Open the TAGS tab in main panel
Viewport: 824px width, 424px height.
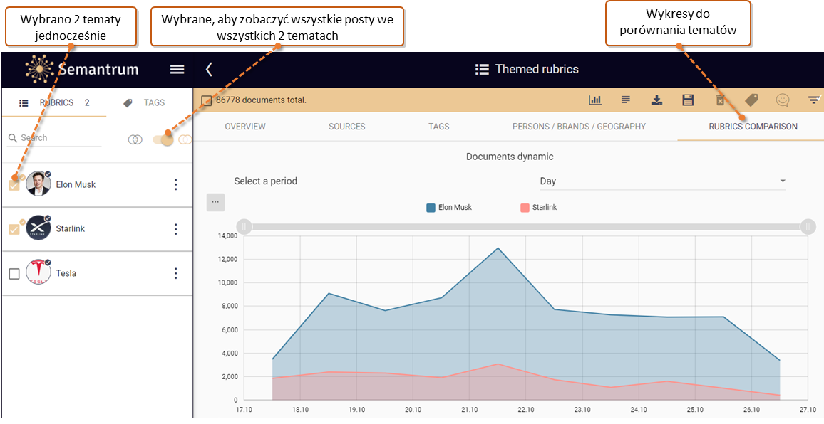click(x=439, y=127)
